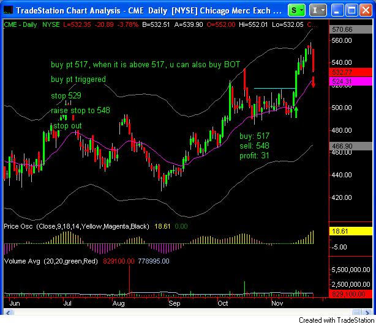Click the '560.00' price axis label

click(342, 40)
